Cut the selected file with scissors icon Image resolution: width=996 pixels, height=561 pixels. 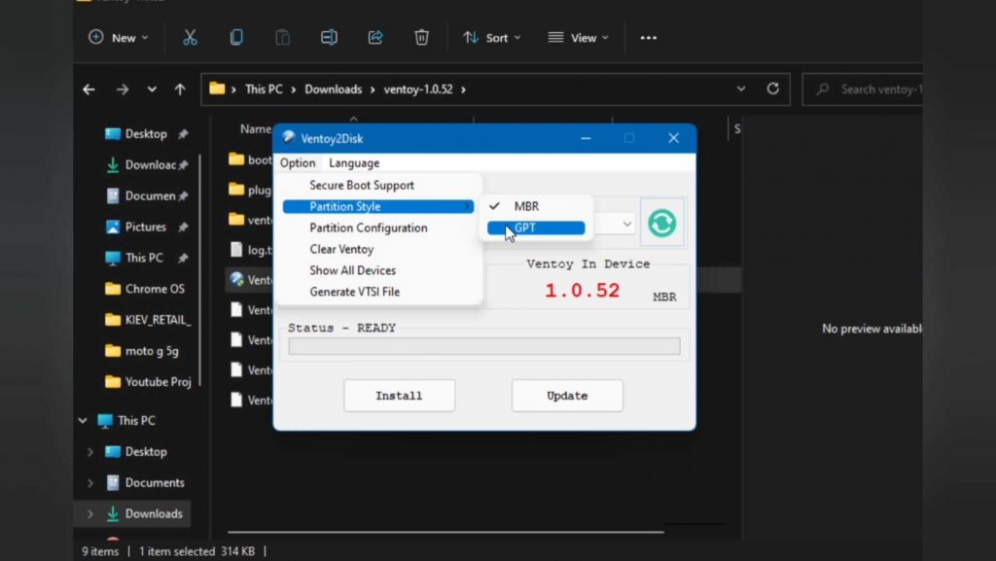tap(190, 37)
